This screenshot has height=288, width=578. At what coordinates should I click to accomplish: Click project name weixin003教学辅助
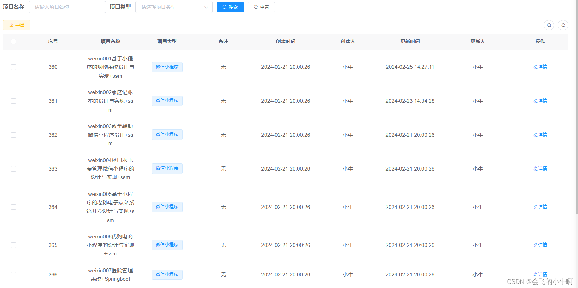pos(110,135)
